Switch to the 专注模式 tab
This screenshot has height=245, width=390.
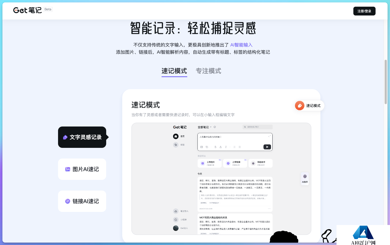(208, 71)
